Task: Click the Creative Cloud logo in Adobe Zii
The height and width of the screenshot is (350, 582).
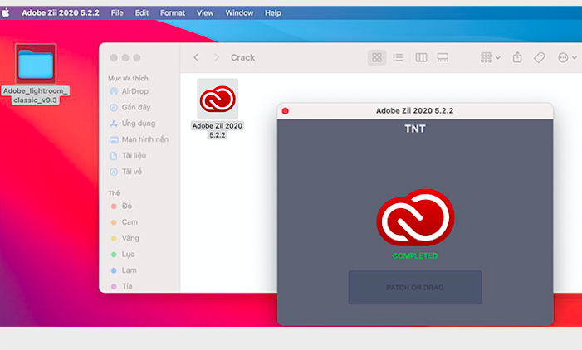Action: coord(415,217)
